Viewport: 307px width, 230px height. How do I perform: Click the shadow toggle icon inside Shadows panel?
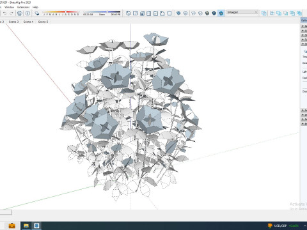(x=305, y=51)
